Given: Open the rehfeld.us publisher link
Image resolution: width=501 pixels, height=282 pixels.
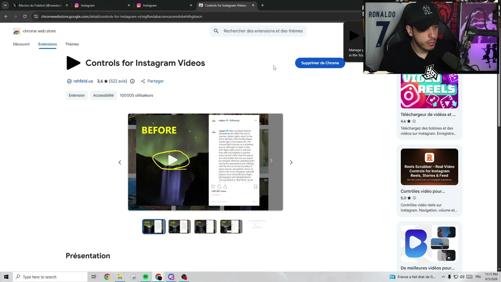Looking at the screenshot, I should tap(83, 81).
